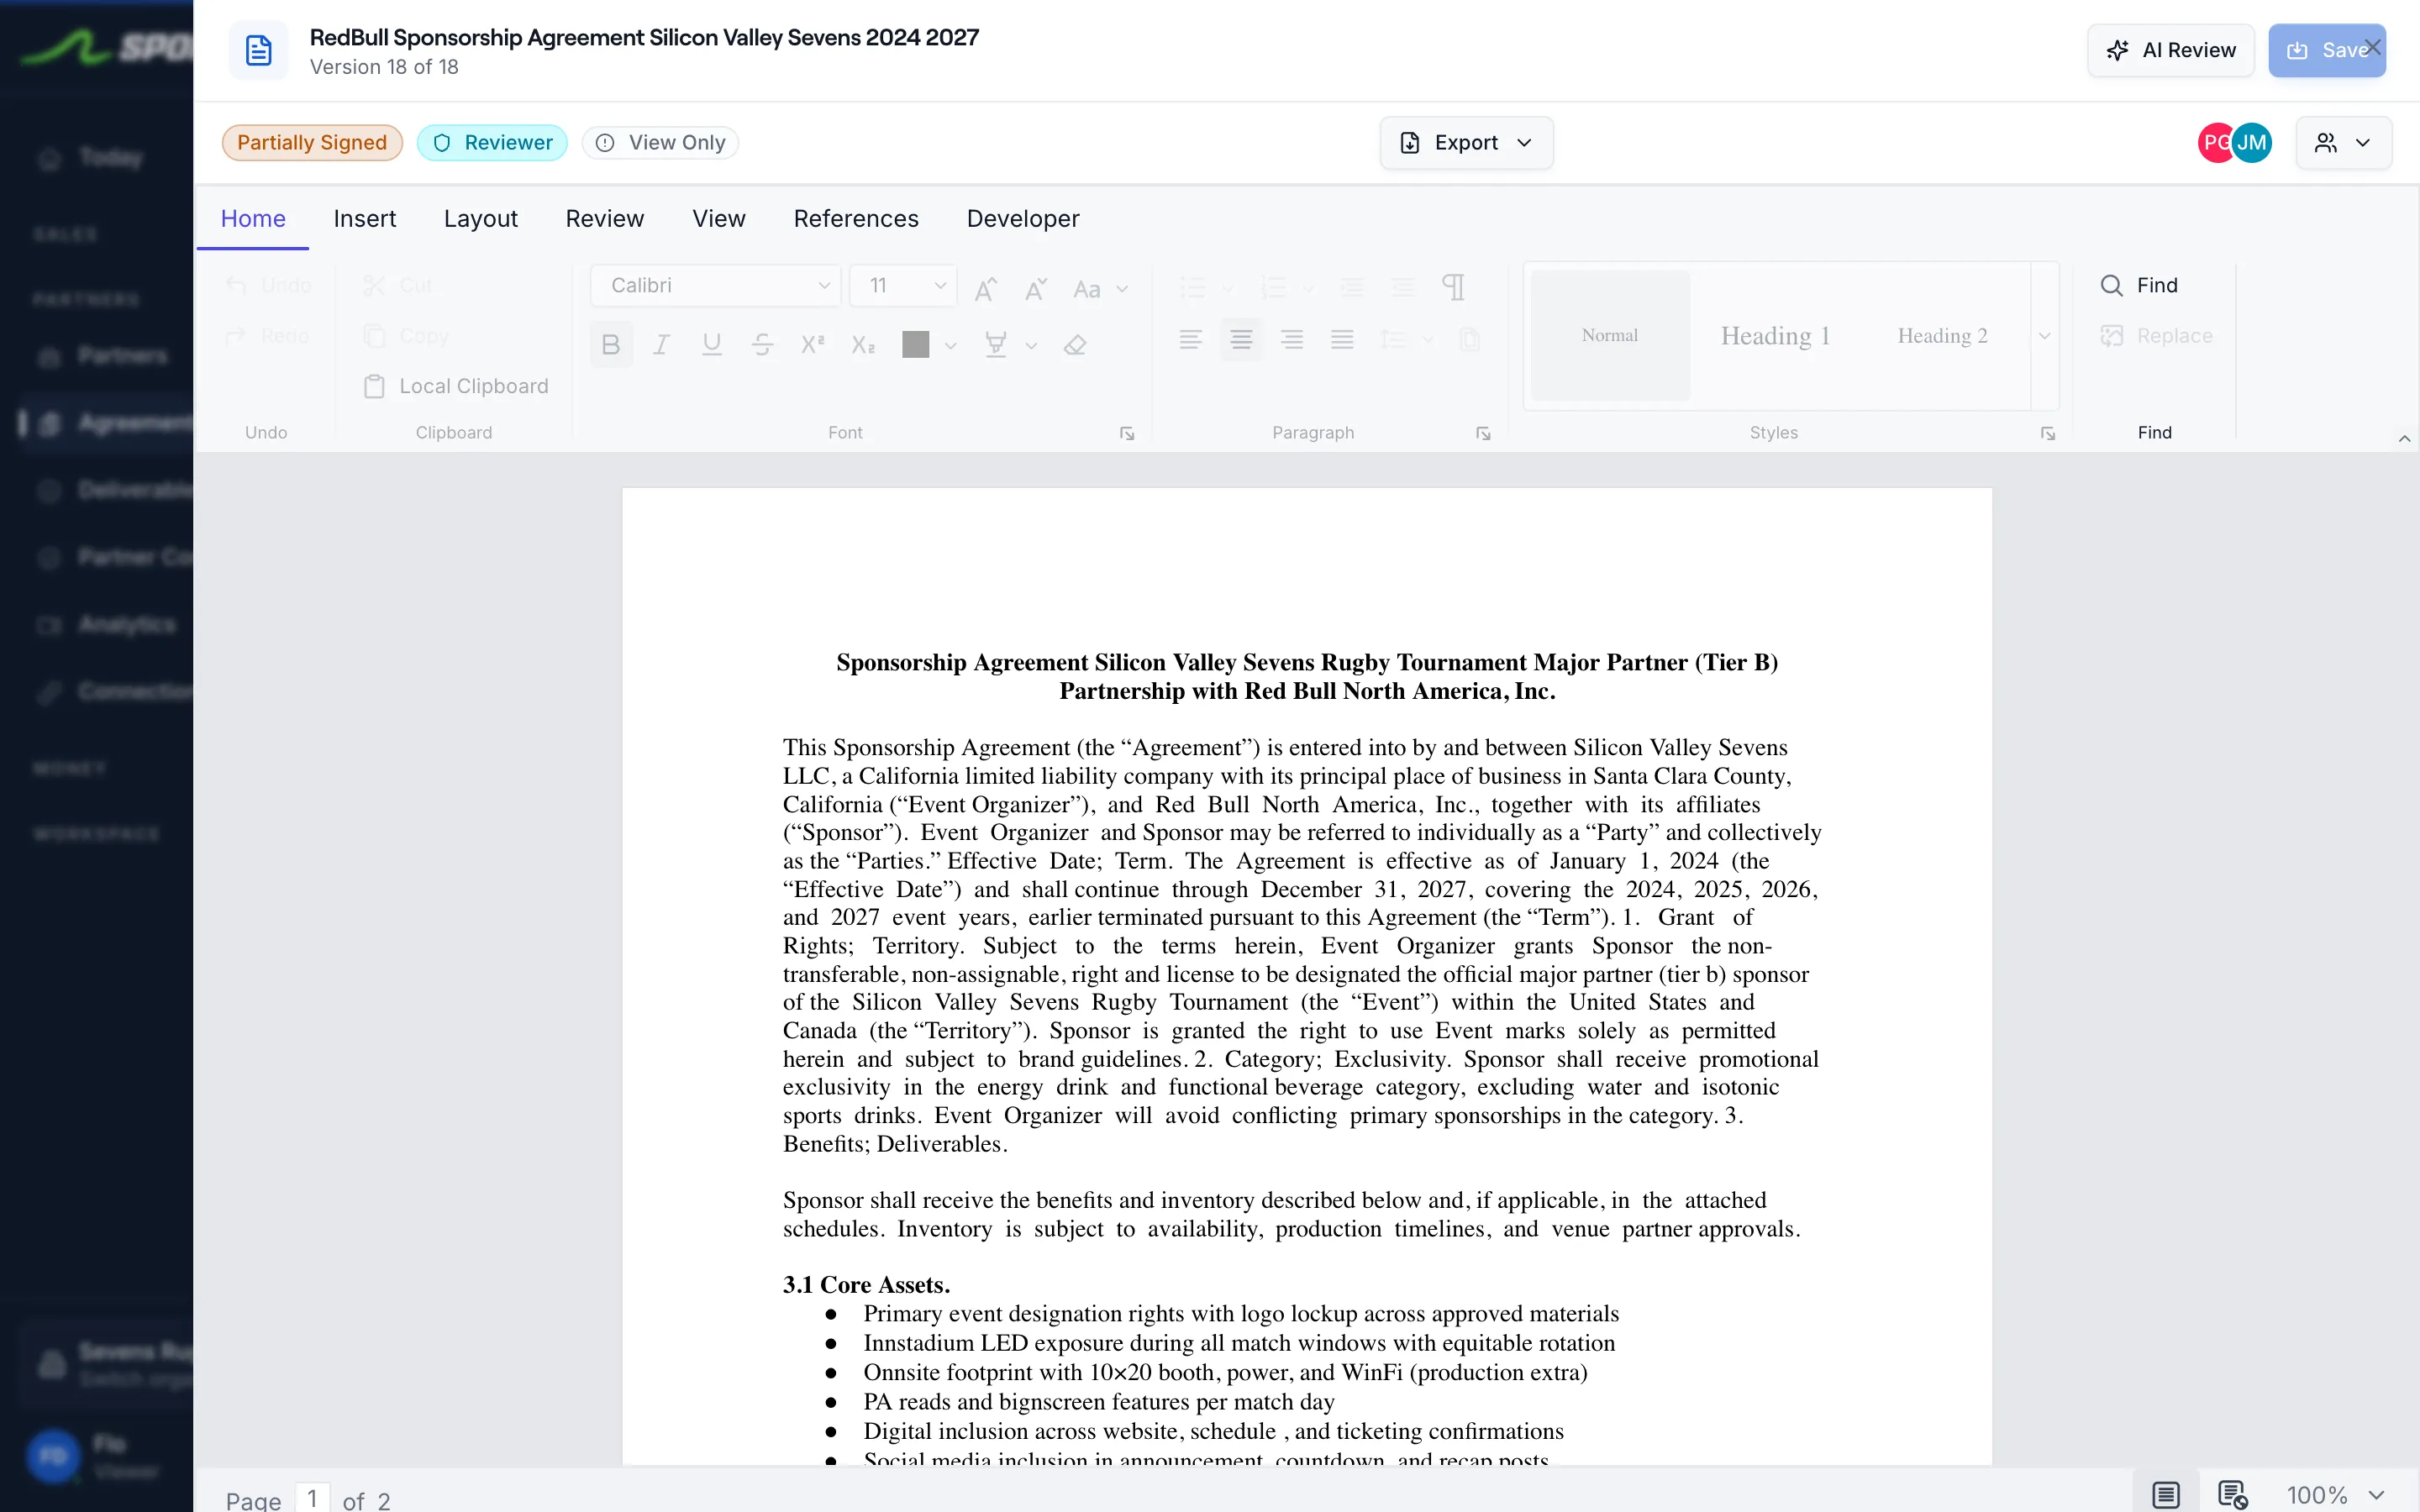Click the web layout icon in status bar
Image resolution: width=2420 pixels, height=1512 pixels.
coord(2232,1494)
